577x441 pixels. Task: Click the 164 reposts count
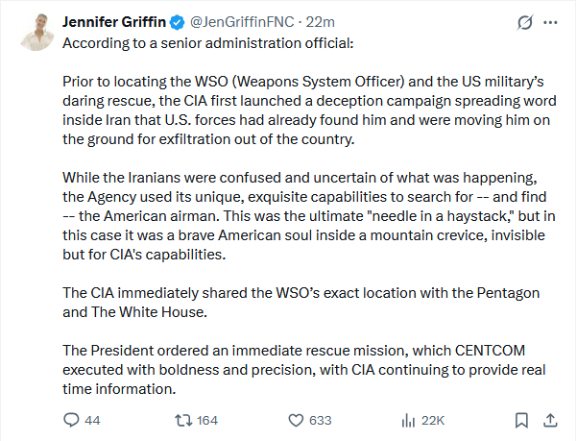click(207, 421)
